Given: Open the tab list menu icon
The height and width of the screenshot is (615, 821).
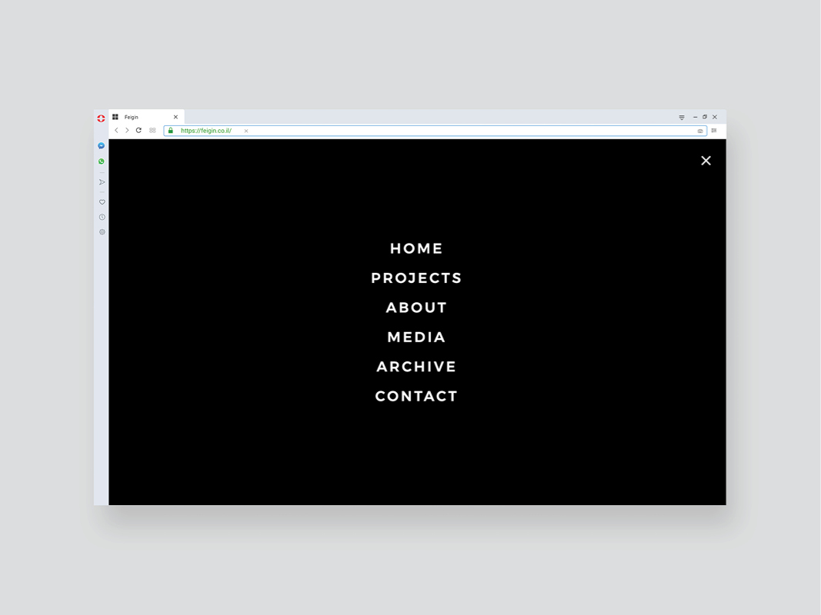Looking at the screenshot, I should tap(682, 117).
